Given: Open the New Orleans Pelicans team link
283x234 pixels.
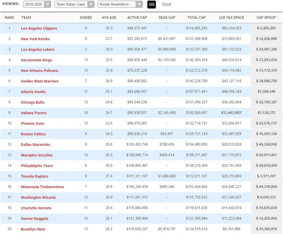Looking at the screenshot, I should [x=40, y=71].
